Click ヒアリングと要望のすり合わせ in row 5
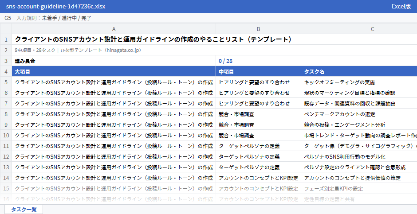The image size is (417, 214). tap(258, 82)
